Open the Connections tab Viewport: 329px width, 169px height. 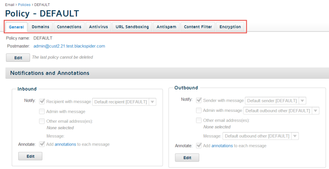tap(69, 27)
